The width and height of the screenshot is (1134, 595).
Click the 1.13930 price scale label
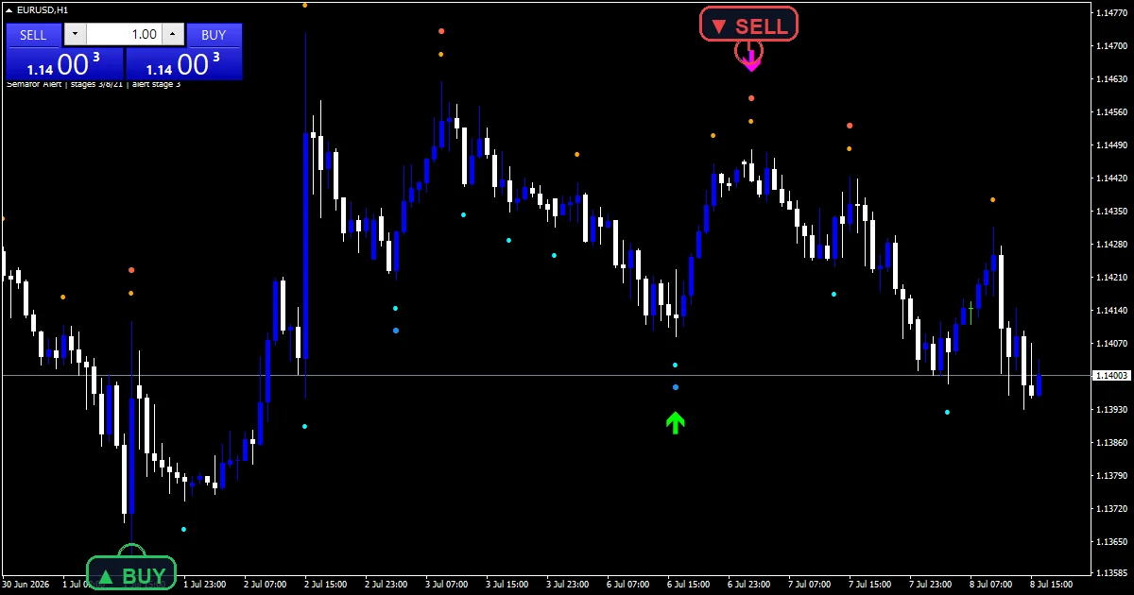point(1111,410)
